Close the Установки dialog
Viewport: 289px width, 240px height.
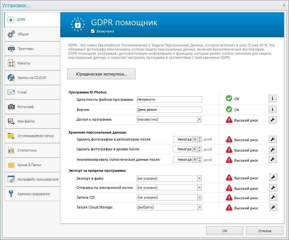[x=284, y=5]
